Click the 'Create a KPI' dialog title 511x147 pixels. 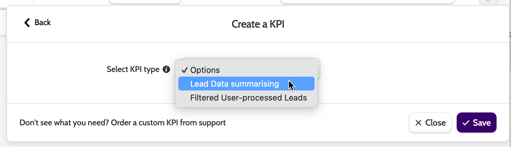click(258, 24)
